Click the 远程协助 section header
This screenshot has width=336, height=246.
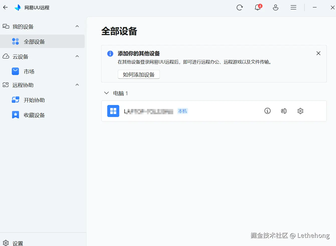click(x=42, y=85)
